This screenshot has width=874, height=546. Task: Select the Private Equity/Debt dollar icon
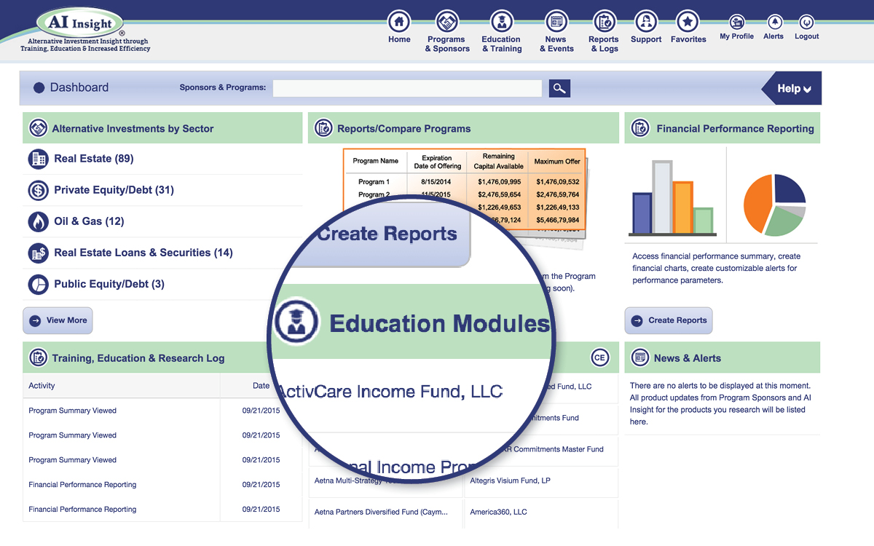pyautogui.click(x=38, y=190)
